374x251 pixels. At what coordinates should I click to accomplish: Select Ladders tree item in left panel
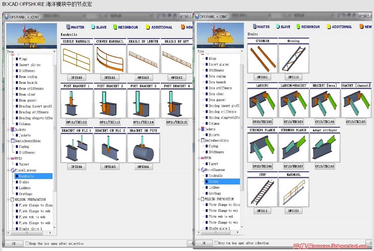[x=25, y=188]
